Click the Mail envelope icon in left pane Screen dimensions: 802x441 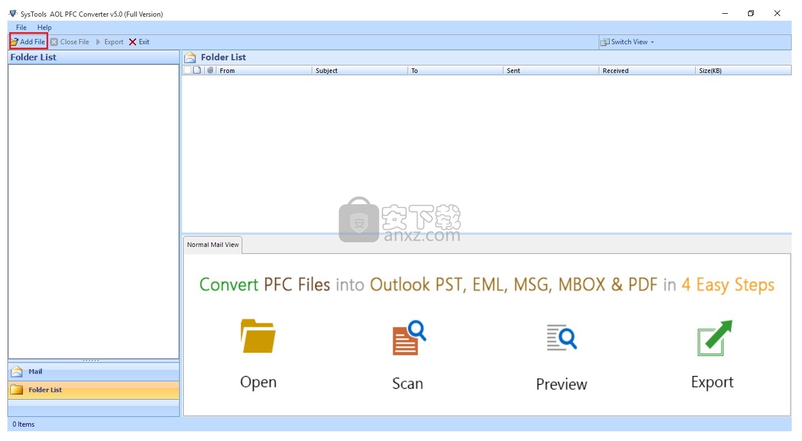(17, 372)
